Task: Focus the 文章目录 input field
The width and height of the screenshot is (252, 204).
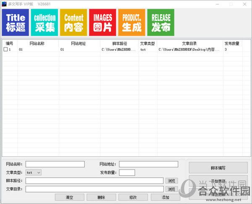Action: click(x=94, y=189)
